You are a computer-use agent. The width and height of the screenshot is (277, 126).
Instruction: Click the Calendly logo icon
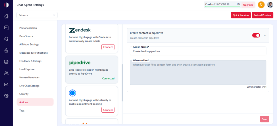pos(72,93)
